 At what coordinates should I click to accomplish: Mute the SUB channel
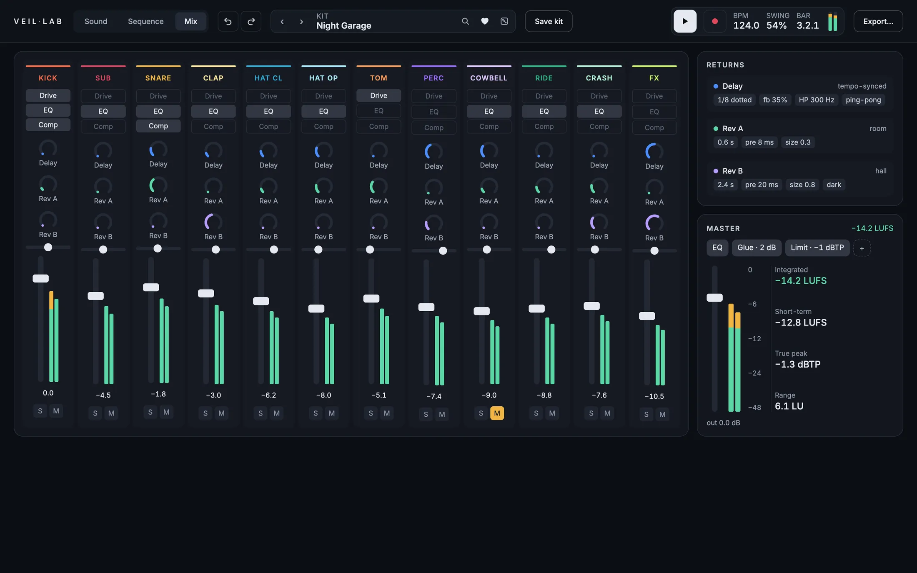(111, 413)
